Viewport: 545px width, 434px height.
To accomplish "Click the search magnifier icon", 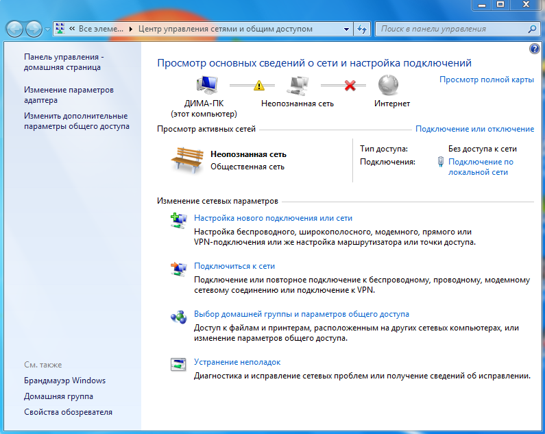I will (x=532, y=29).
